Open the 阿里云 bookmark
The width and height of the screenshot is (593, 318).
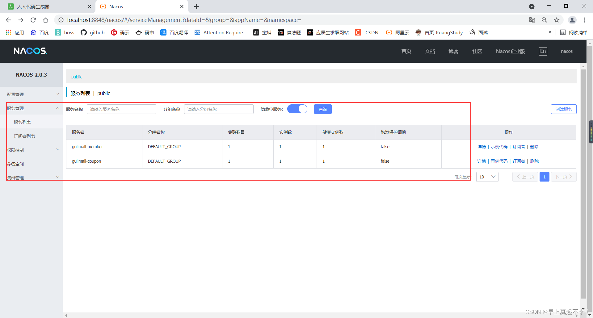tap(397, 32)
